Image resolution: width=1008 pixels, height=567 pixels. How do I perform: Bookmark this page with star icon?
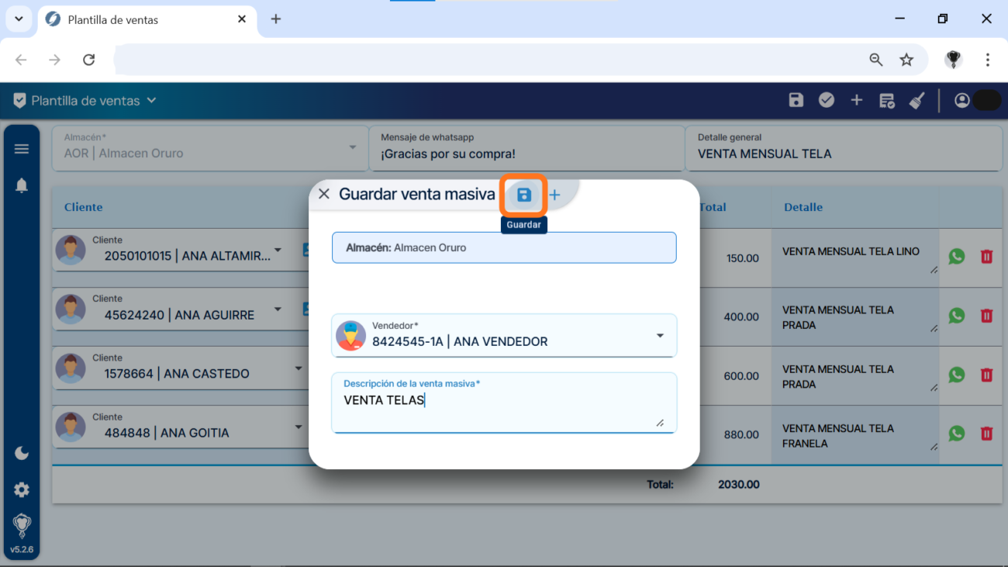[x=906, y=60]
